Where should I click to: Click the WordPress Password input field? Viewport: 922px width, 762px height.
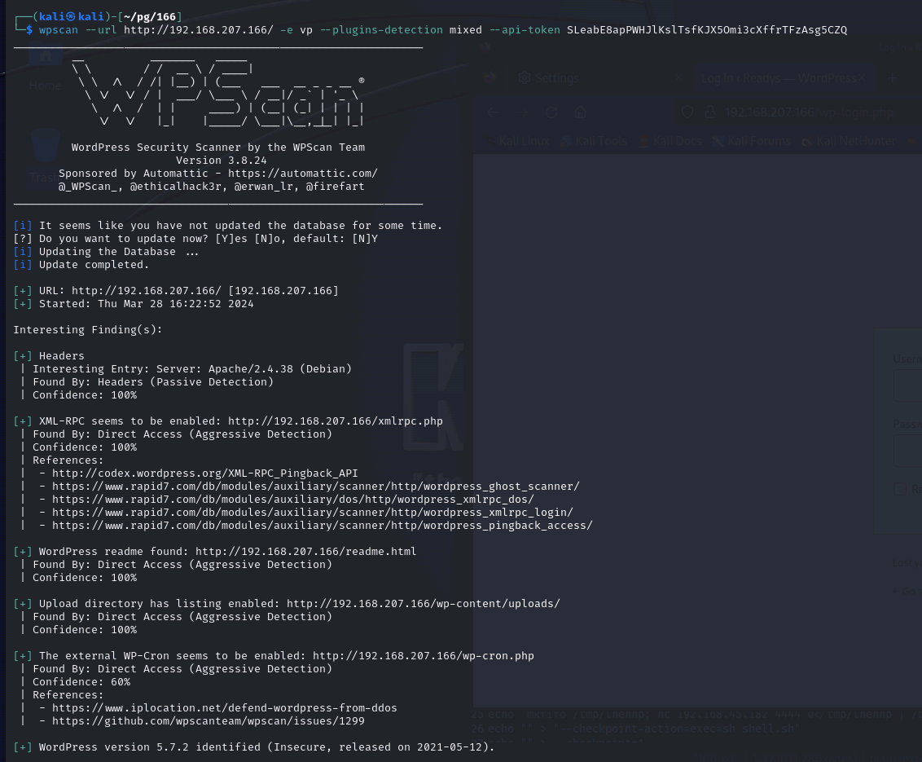tap(908, 451)
